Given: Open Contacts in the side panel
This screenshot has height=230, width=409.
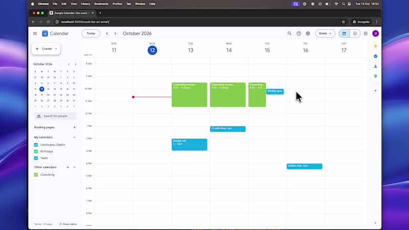Looking at the screenshot, I should [x=376, y=66].
